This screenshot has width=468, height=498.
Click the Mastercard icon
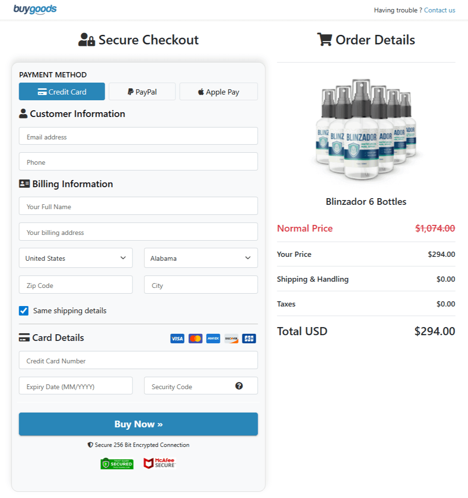coord(195,338)
